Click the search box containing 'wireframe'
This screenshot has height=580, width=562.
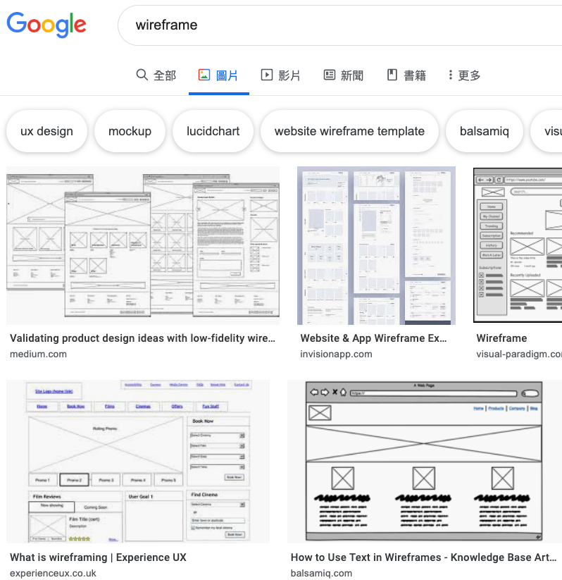point(340,25)
